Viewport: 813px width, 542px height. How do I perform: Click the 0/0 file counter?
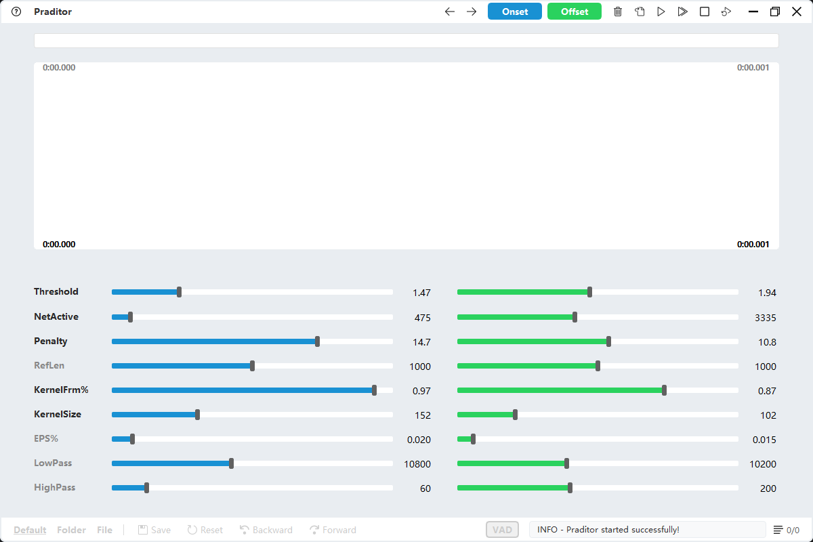point(793,530)
